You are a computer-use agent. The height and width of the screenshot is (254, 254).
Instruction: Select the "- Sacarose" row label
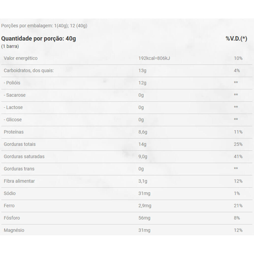pyautogui.click(x=15, y=95)
